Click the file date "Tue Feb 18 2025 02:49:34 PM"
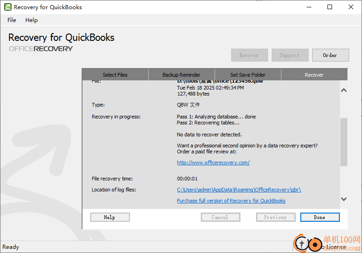 pos(210,88)
